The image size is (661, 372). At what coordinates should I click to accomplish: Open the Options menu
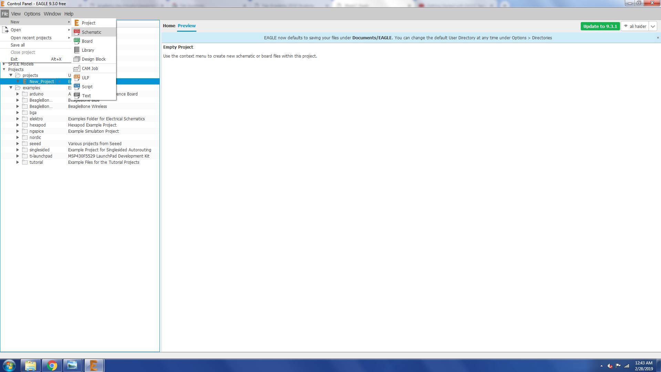32,14
